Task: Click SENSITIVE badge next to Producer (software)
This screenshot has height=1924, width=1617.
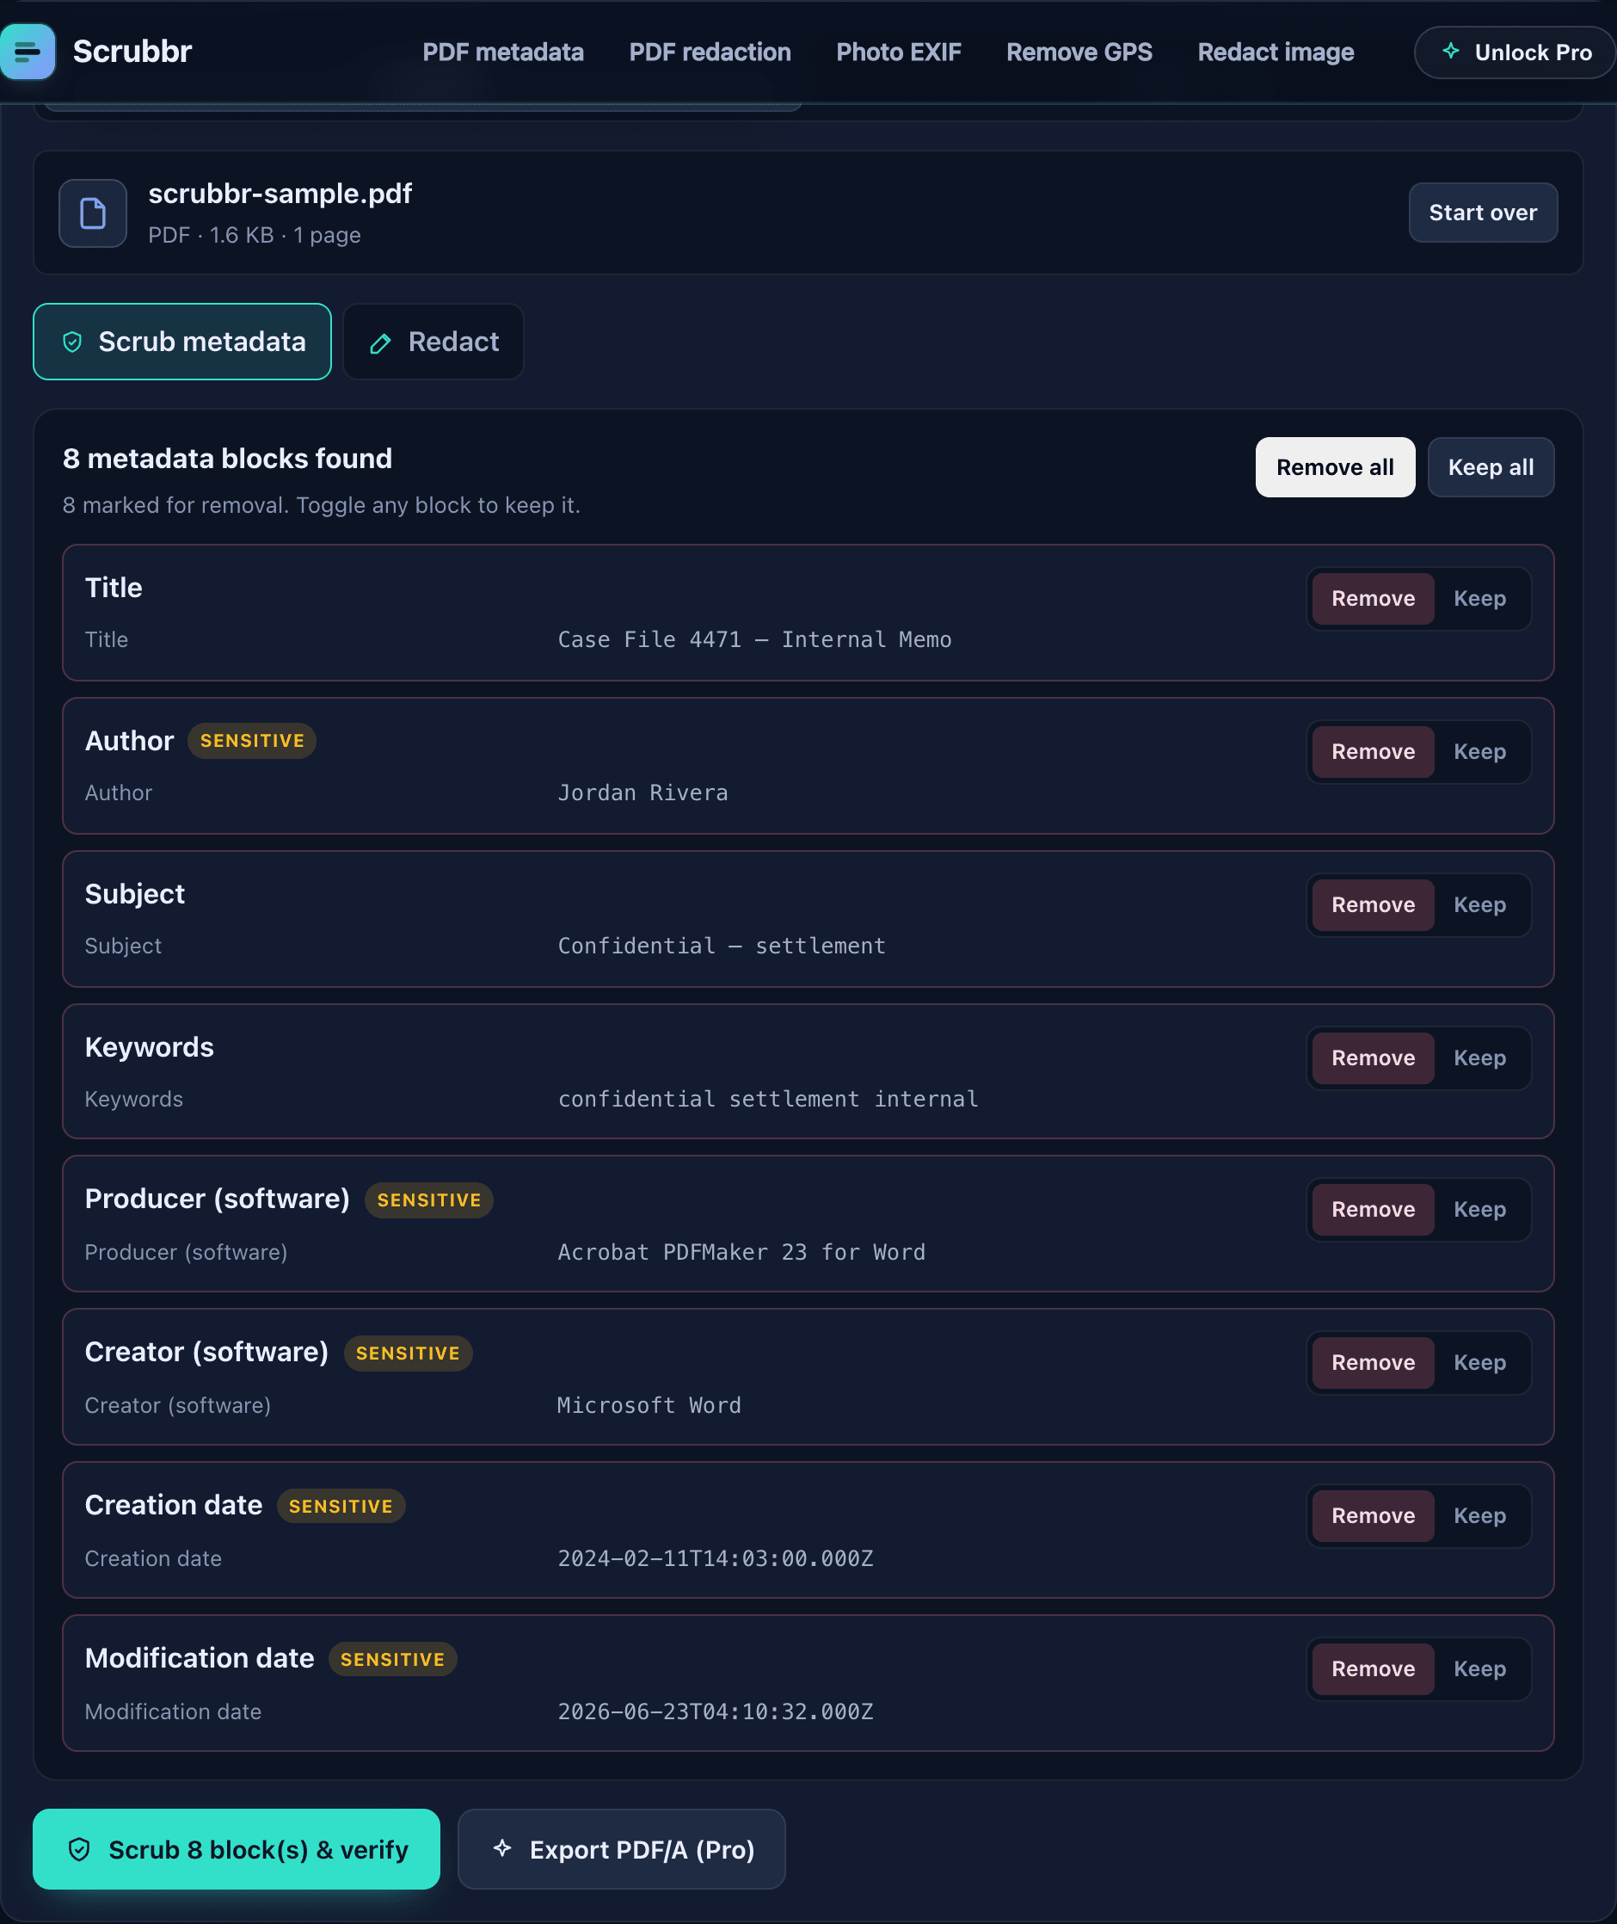Action: click(429, 1200)
